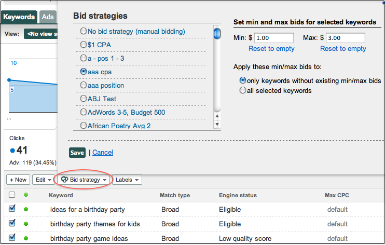Uncheck the birthday party game ideas keyword
The height and width of the screenshot is (245, 385).
[x=12, y=237]
